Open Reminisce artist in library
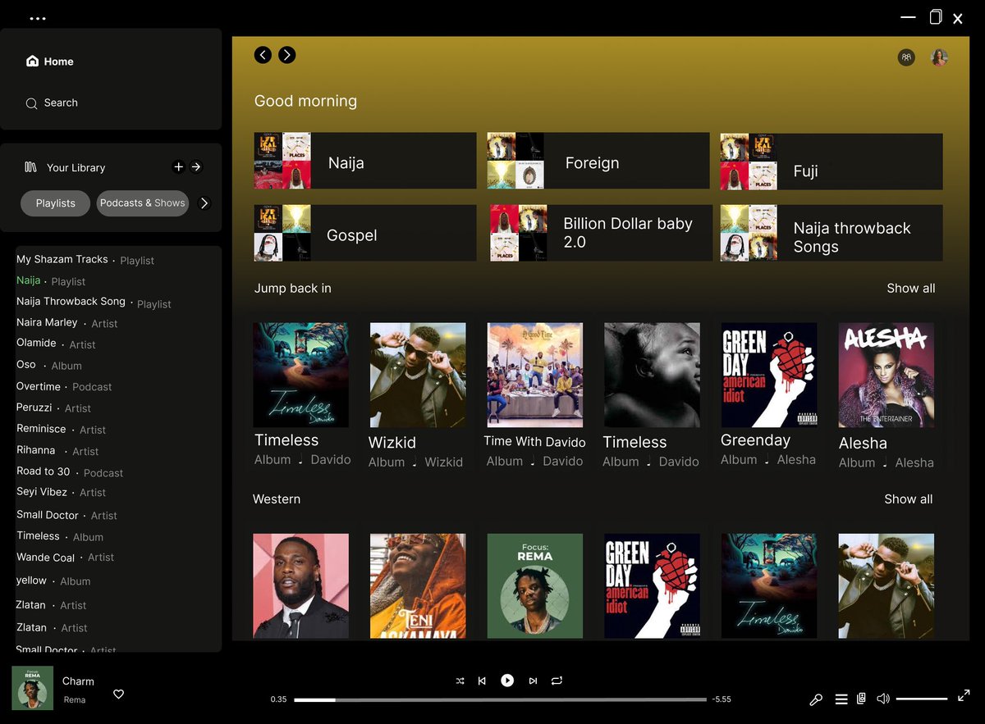This screenshot has width=985, height=724. tap(62, 429)
